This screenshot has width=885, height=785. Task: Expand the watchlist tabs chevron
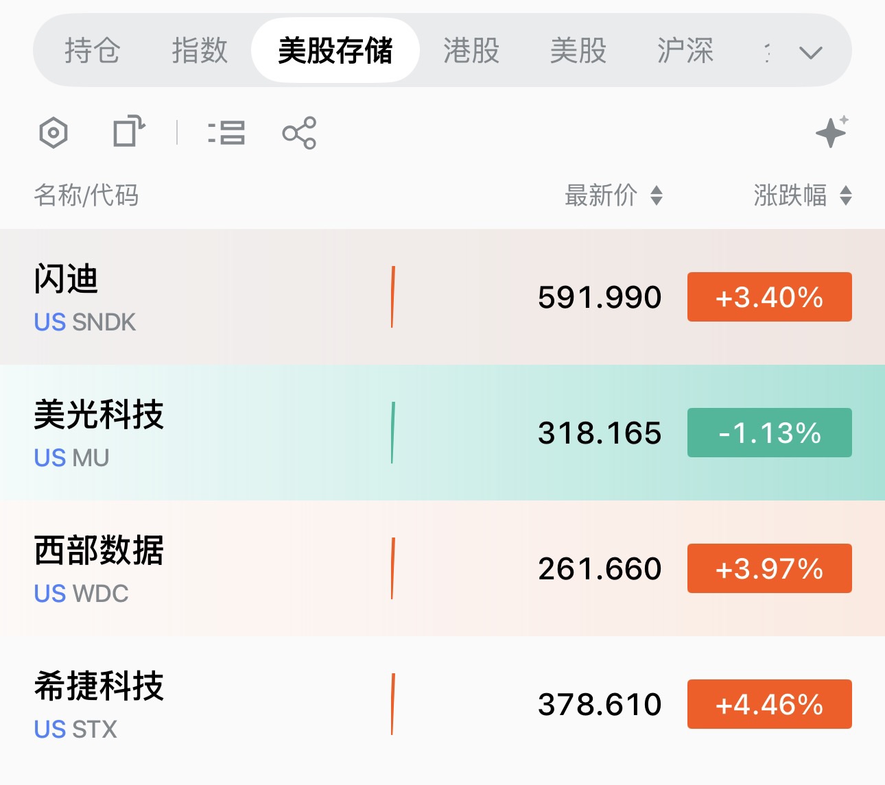811,52
